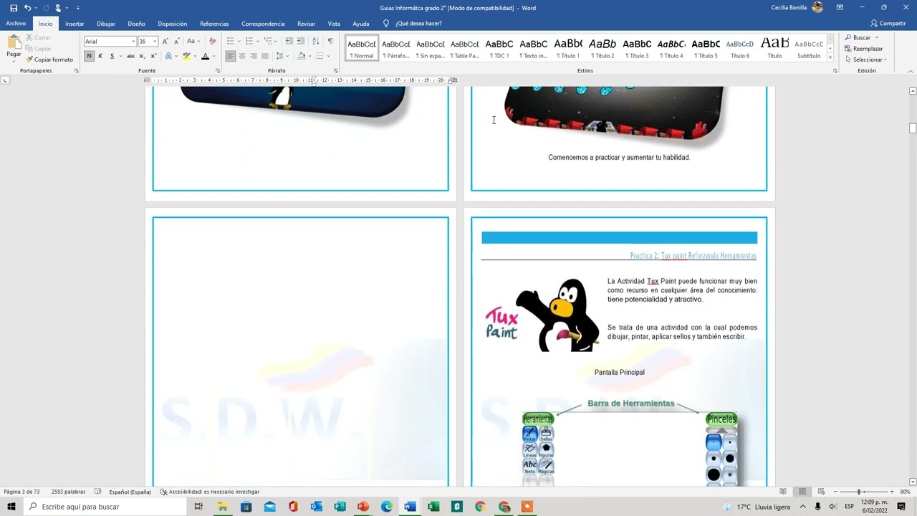Apply superscript x² formatting
Image resolution: width=917 pixels, height=516 pixels.
pyautogui.click(x=153, y=56)
